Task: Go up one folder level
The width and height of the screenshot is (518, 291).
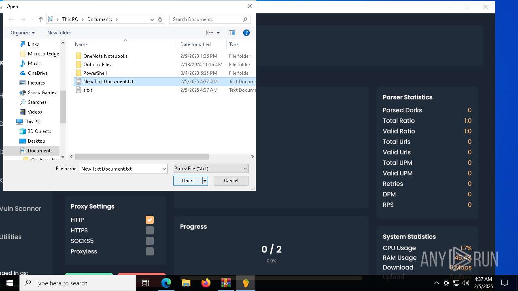Action: [40, 19]
